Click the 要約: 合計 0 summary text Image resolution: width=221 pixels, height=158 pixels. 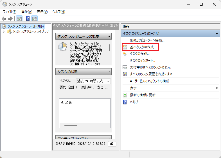(84, 87)
